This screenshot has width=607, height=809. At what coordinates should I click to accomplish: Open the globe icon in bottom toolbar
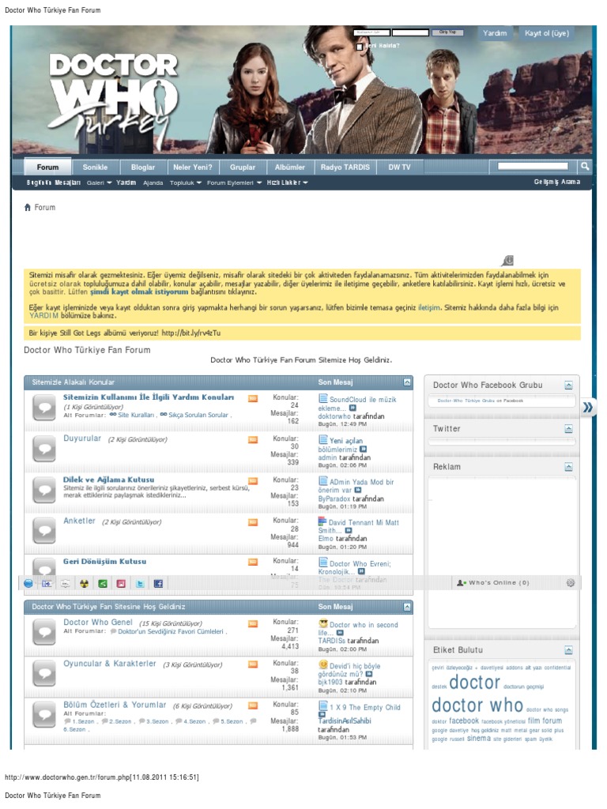pyautogui.click(x=28, y=584)
